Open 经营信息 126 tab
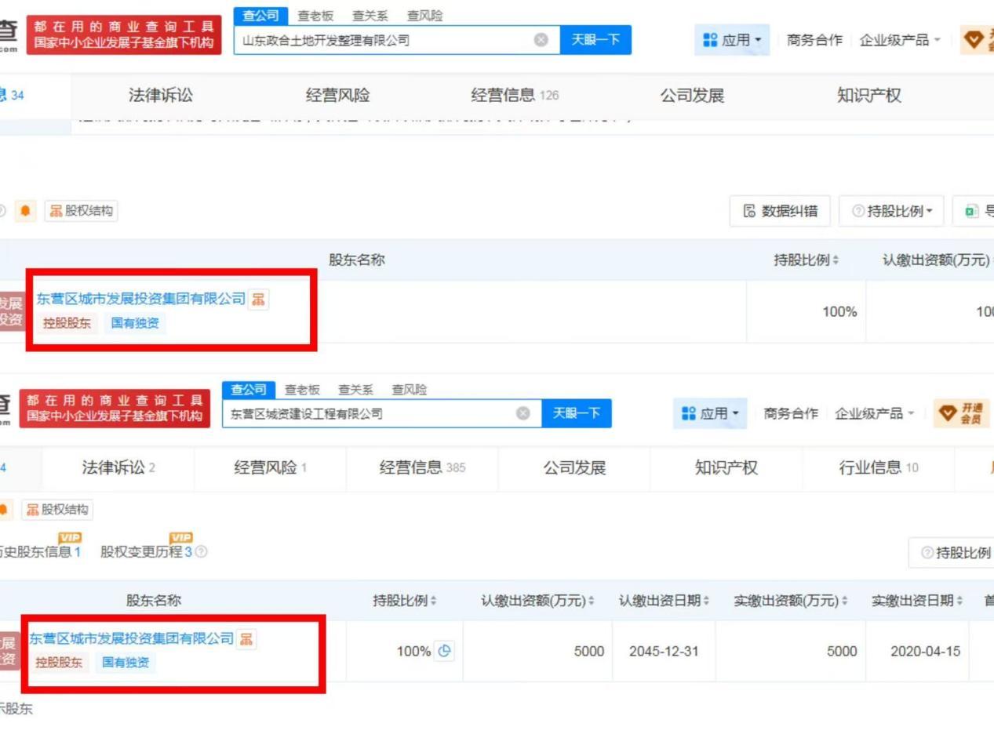The width and height of the screenshot is (994, 745). [x=515, y=96]
